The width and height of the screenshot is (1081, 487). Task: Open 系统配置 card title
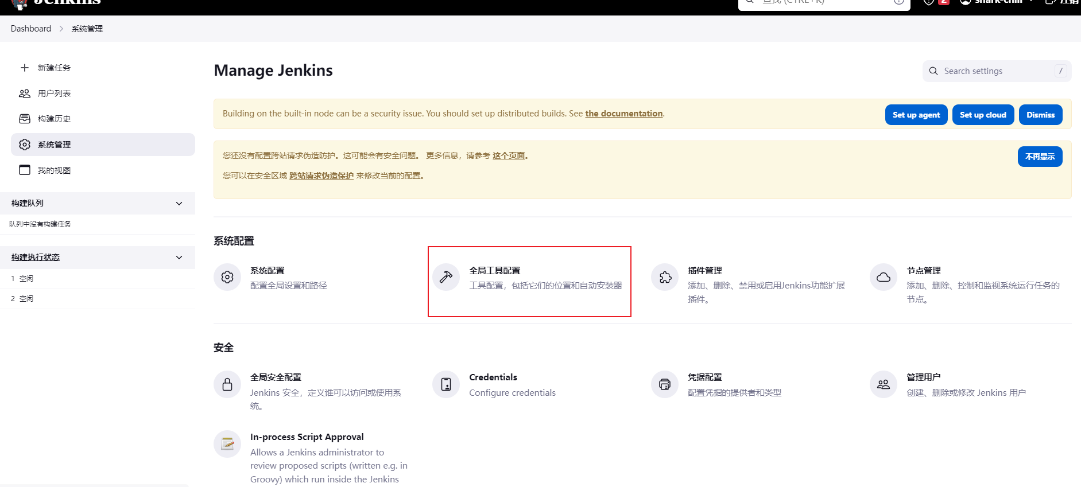(x=268, y=271)
